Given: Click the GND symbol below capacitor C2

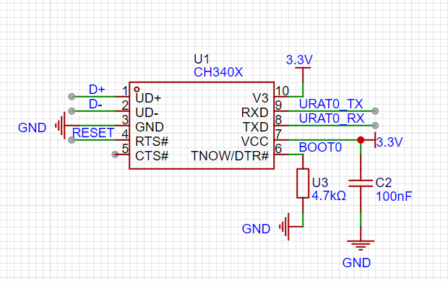Looking at the screenshot, I should tap(361, 246).
